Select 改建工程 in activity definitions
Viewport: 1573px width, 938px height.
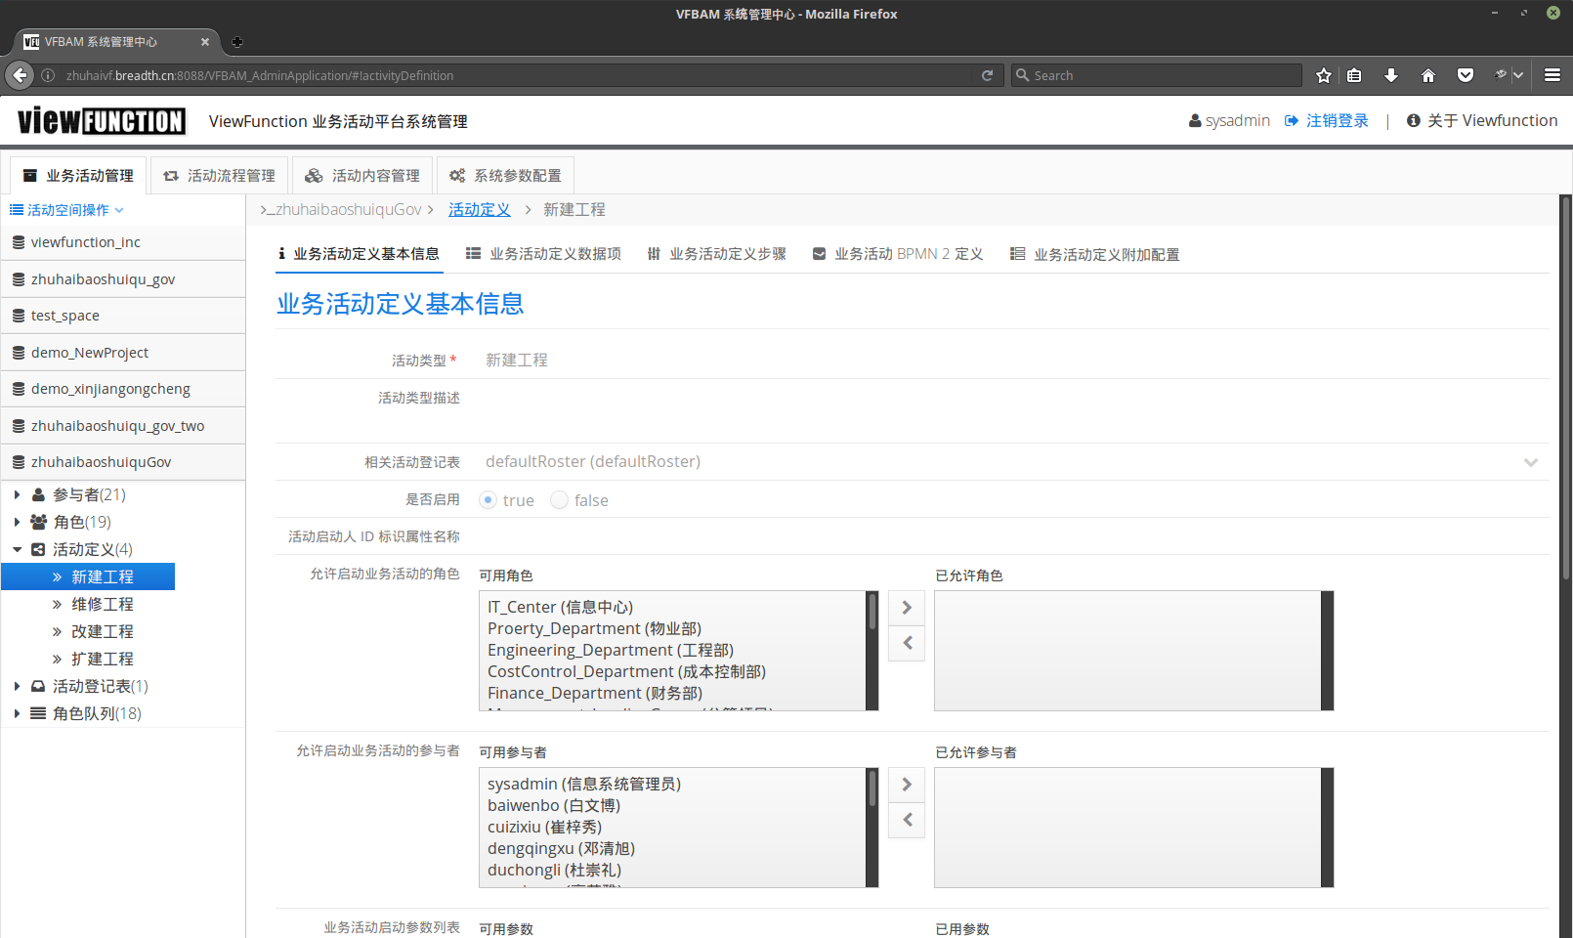pos(102,631)
